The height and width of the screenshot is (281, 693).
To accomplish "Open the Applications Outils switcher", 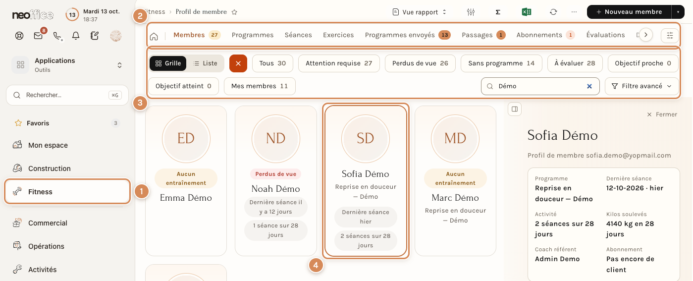I will (69, 65).
